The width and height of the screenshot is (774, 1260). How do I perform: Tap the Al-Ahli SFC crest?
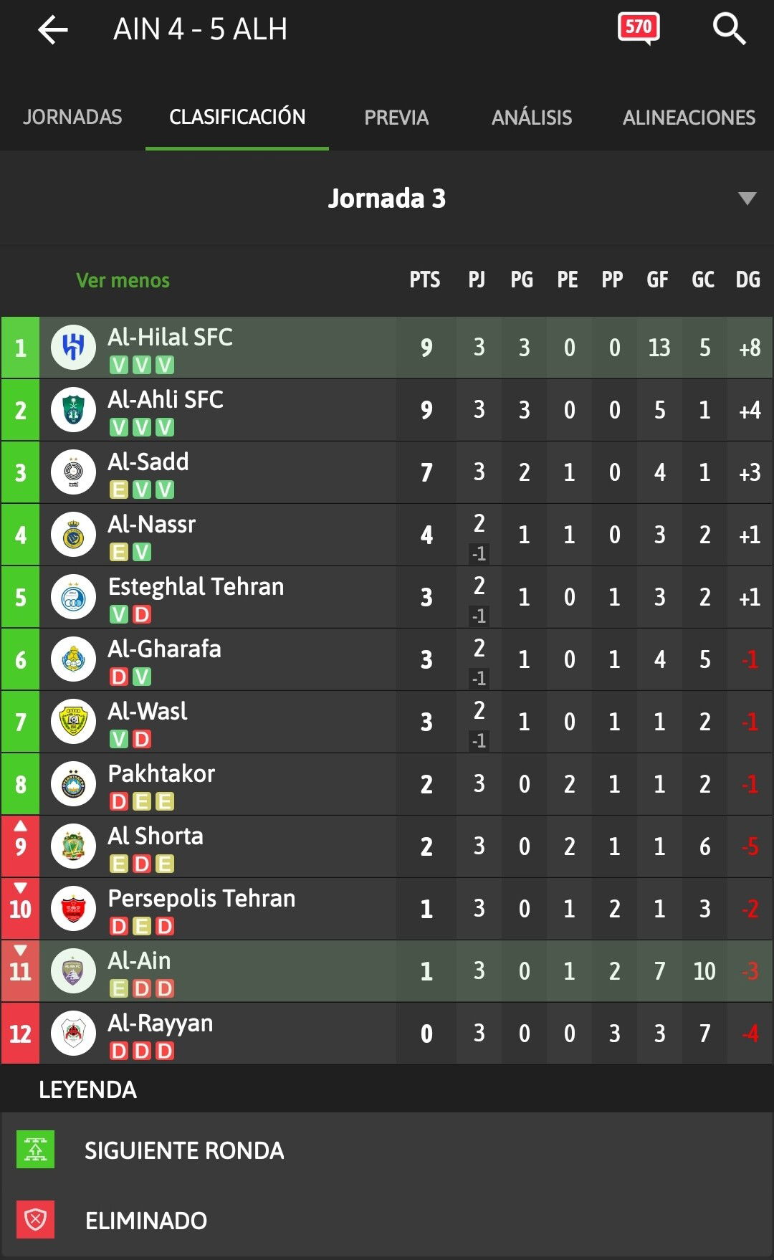point(73,410)
